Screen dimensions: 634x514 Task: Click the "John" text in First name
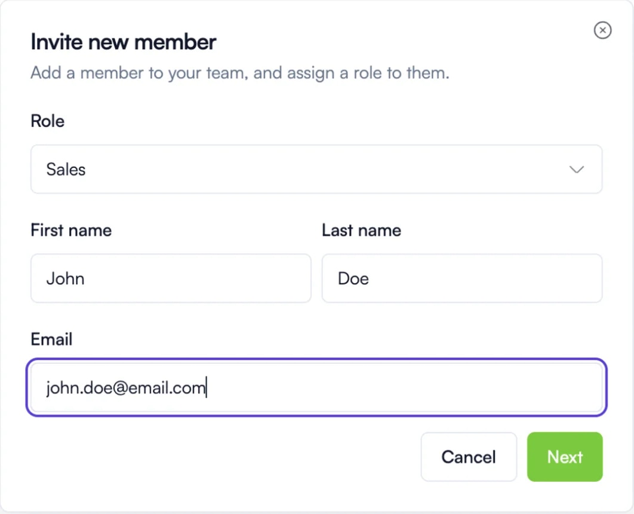(x=65, y=279)
